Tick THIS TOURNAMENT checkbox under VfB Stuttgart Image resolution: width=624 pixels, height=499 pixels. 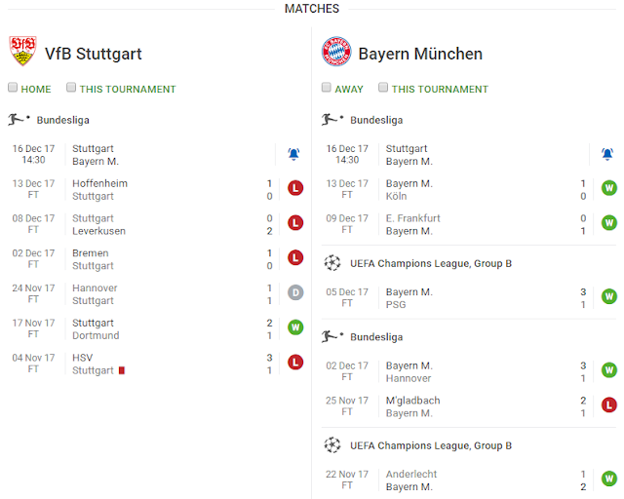[x=71, y=88]
